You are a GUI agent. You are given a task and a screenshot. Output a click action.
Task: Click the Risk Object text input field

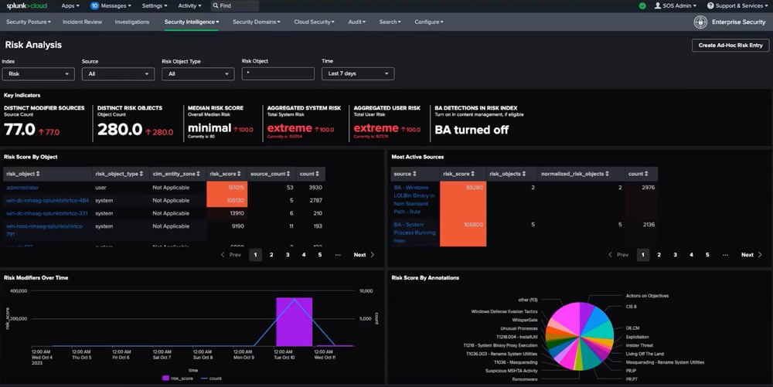click(278, 74)
